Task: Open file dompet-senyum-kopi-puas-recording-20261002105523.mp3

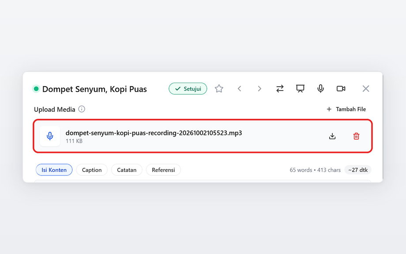Action: 154,133
